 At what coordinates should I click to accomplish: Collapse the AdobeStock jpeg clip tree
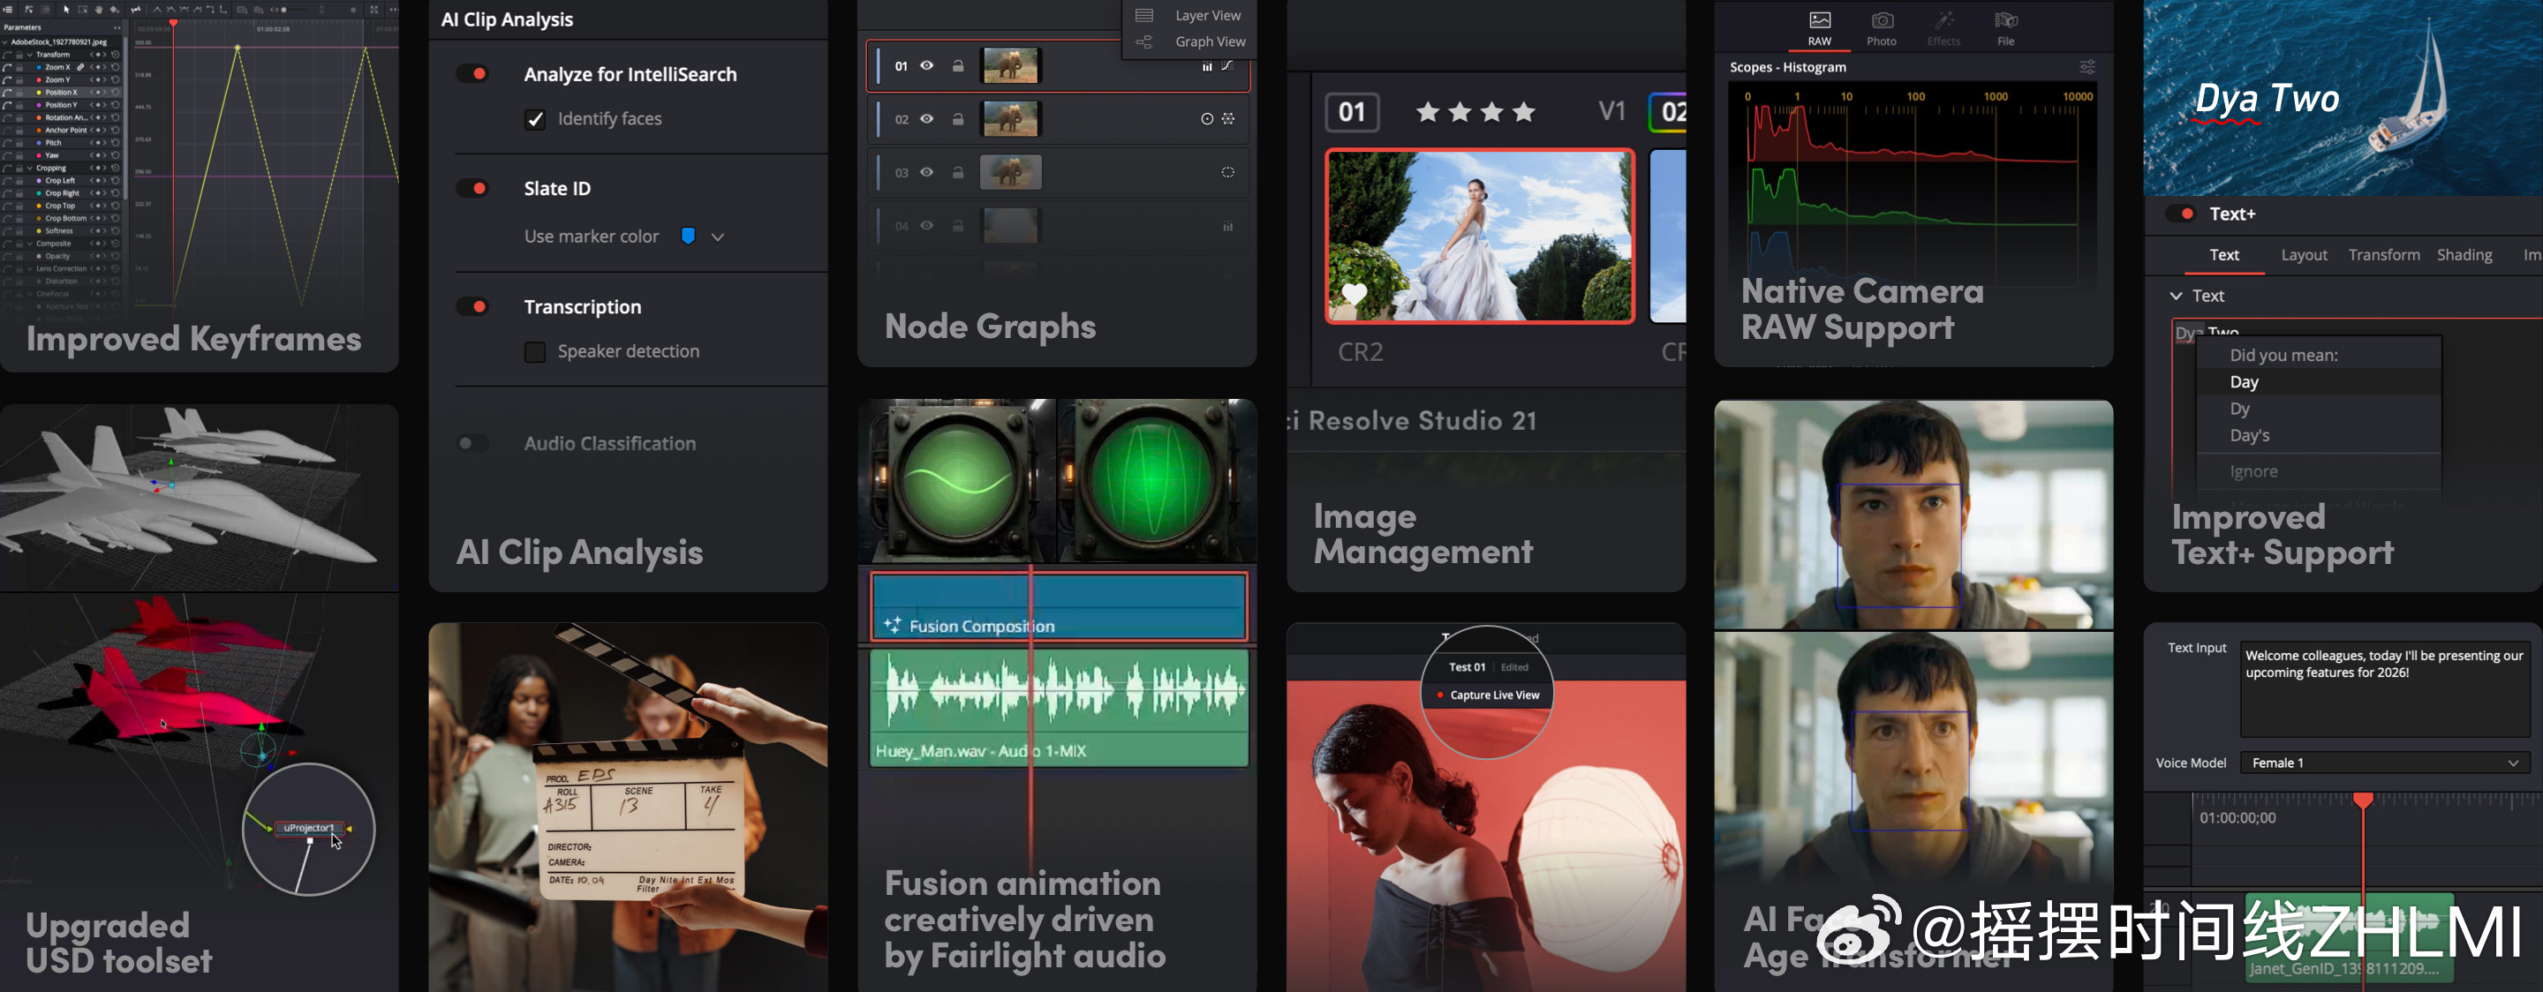point(5,42)
